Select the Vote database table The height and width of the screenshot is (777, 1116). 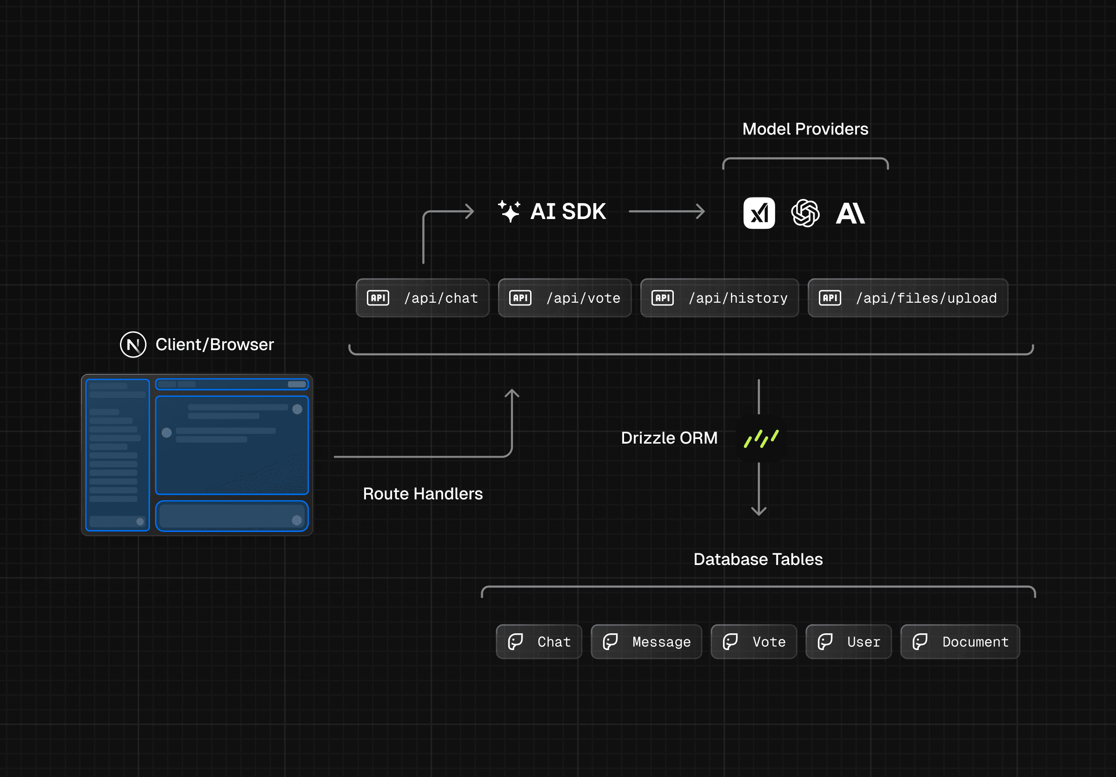click(x=754, y=641)
